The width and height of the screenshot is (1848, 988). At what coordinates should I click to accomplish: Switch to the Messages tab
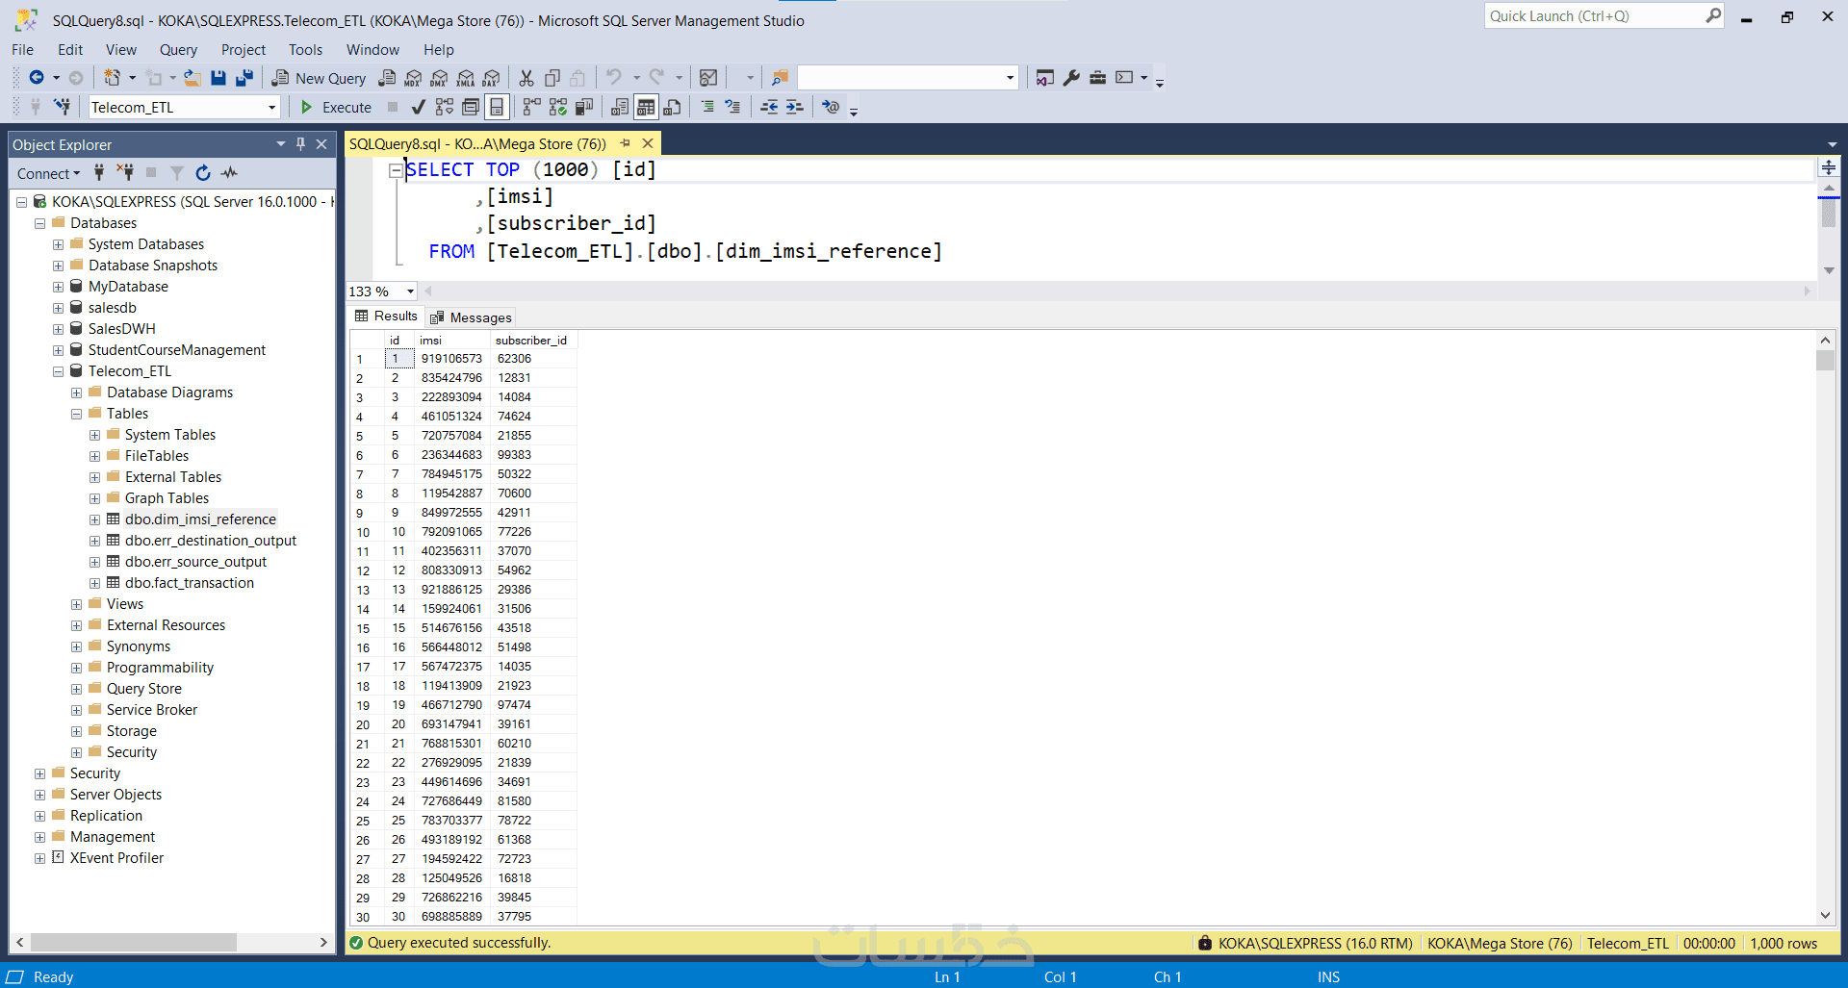(x=472, y=317)
